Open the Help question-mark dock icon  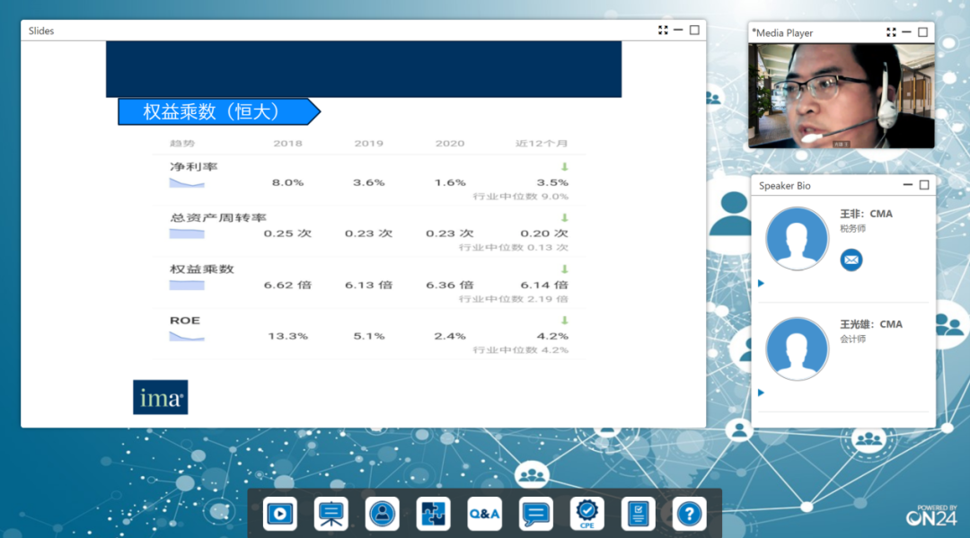689,513
